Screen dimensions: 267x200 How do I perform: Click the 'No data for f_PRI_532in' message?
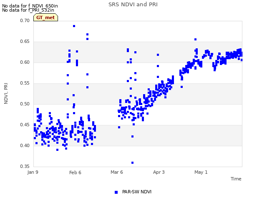[x=28, y=10]
